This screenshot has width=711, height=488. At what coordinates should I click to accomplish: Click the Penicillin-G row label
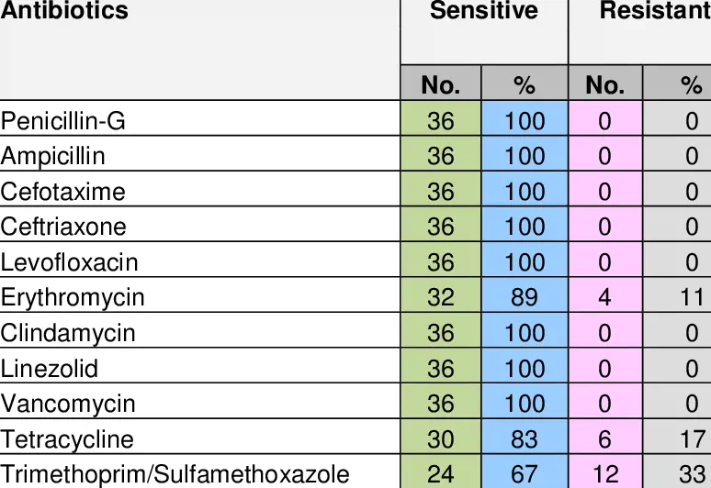[63, 121]
